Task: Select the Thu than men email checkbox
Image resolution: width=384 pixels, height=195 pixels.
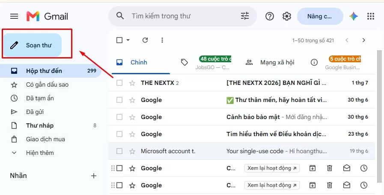Action: pyautogui.click(x=119, y=100)
